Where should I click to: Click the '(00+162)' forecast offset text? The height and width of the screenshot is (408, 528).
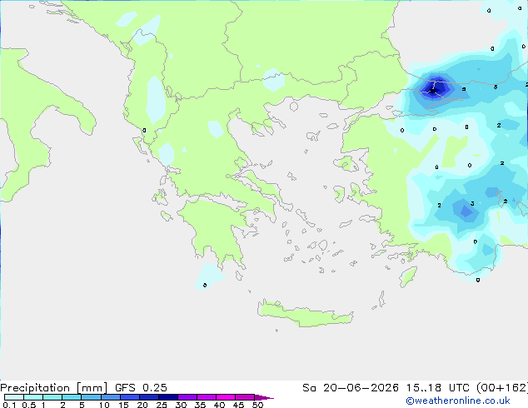point(502,388)
